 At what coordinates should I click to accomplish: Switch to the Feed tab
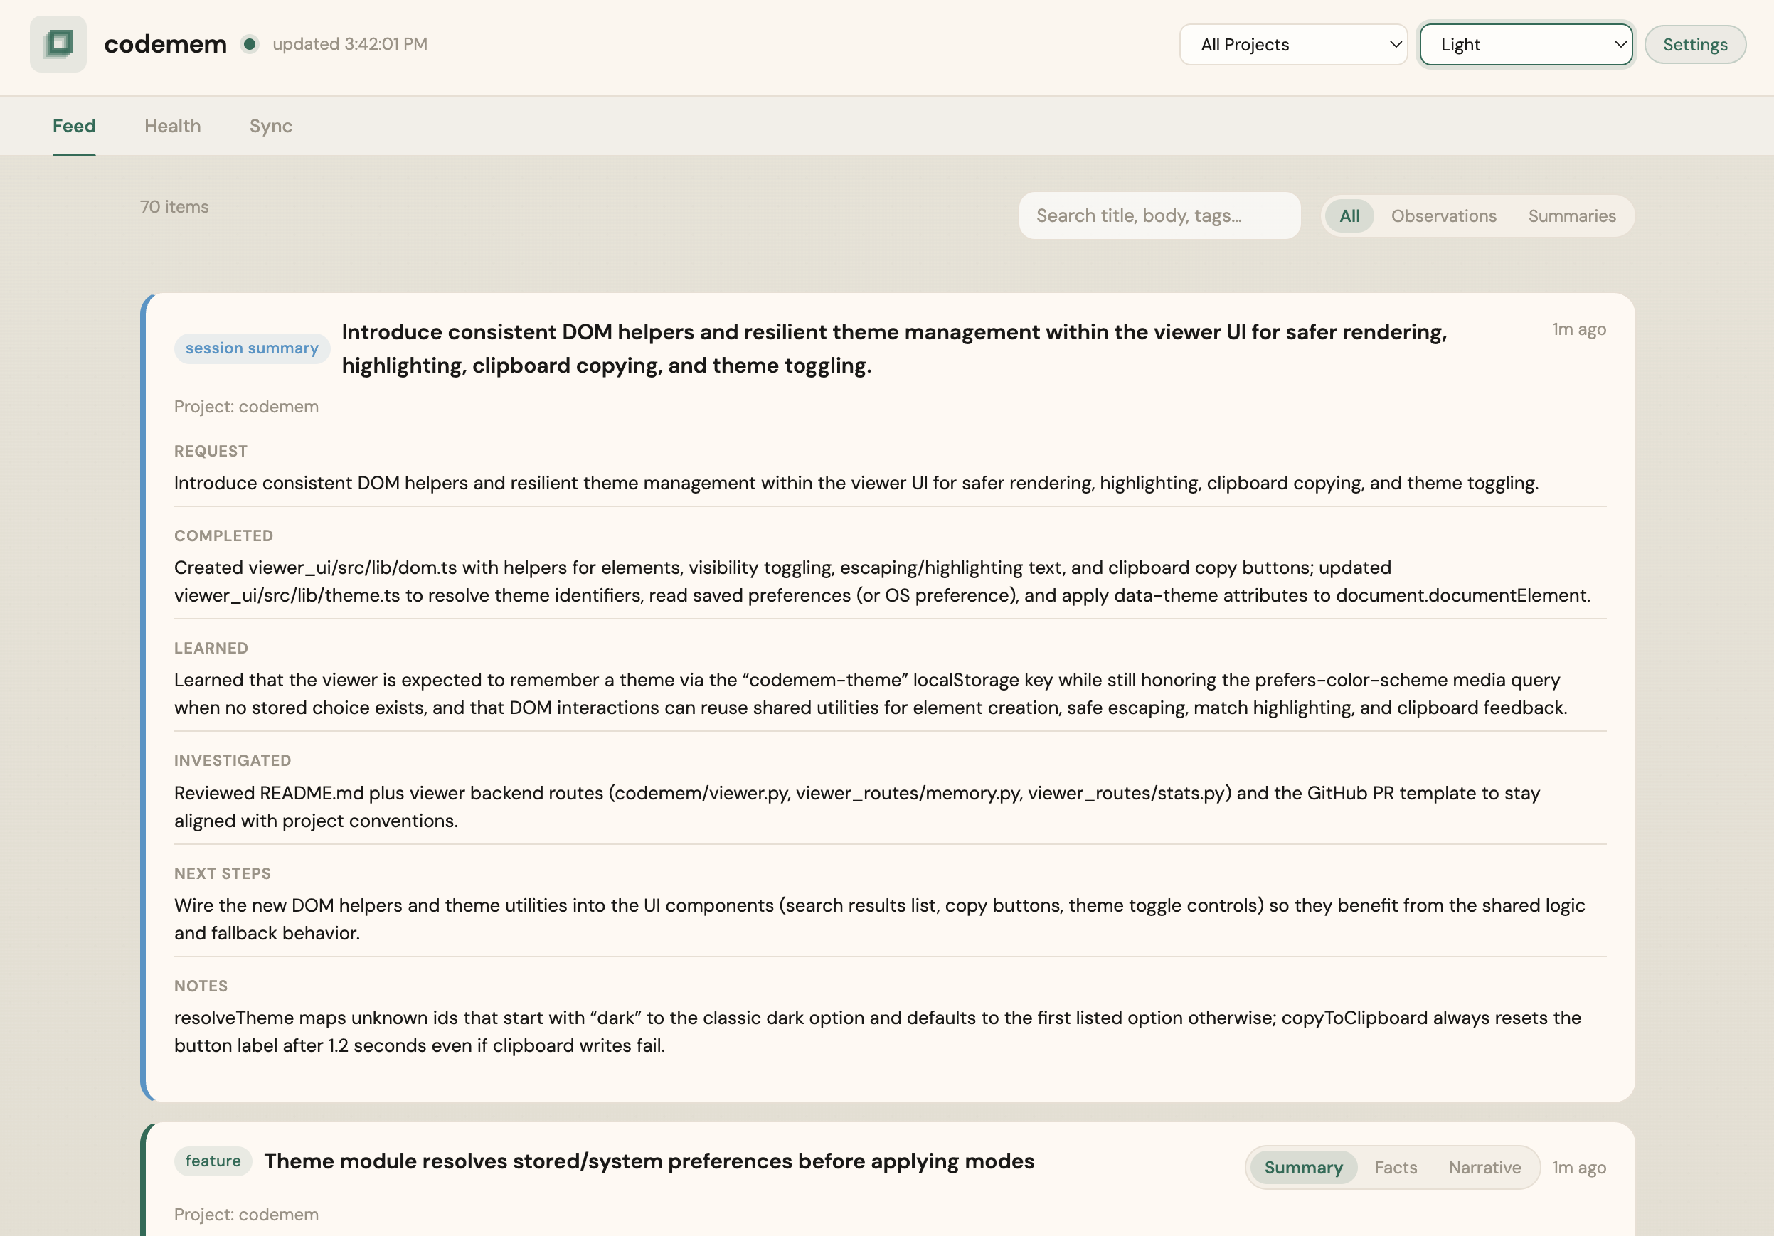pos(74,126)
